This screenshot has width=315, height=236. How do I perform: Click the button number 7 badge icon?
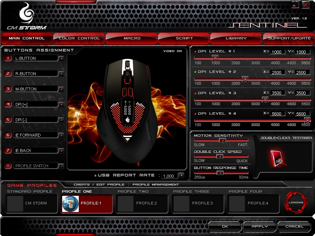[8, 151]
